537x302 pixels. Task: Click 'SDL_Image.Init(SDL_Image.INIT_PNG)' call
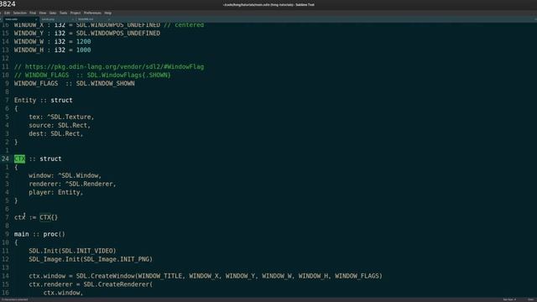tap(91, 259)
